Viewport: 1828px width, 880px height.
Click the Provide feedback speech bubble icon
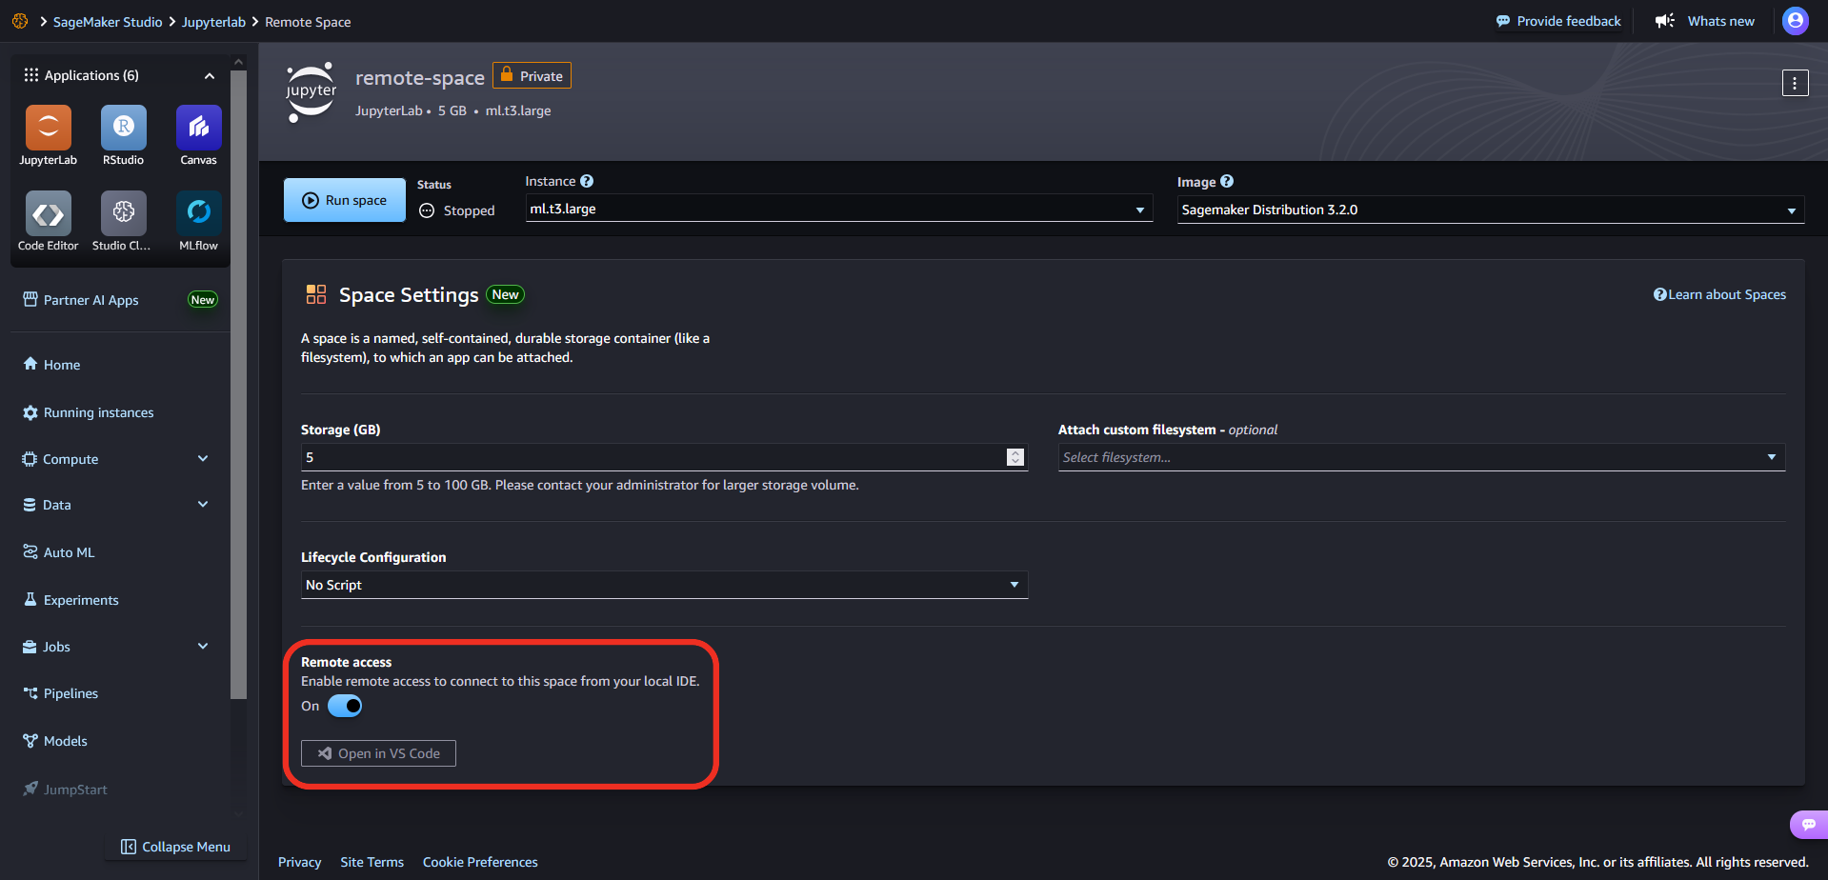point(1503,21)
